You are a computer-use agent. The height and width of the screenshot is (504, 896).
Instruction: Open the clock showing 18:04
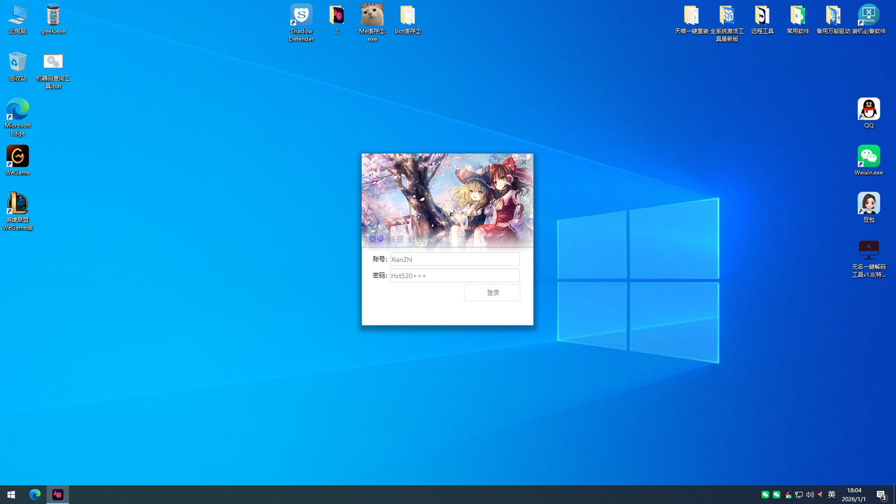click(854, 495)
